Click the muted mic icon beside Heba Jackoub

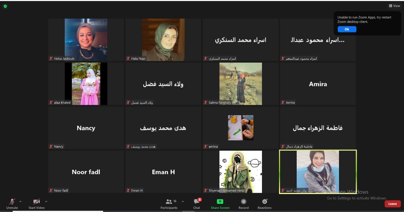tap(51, 59)
